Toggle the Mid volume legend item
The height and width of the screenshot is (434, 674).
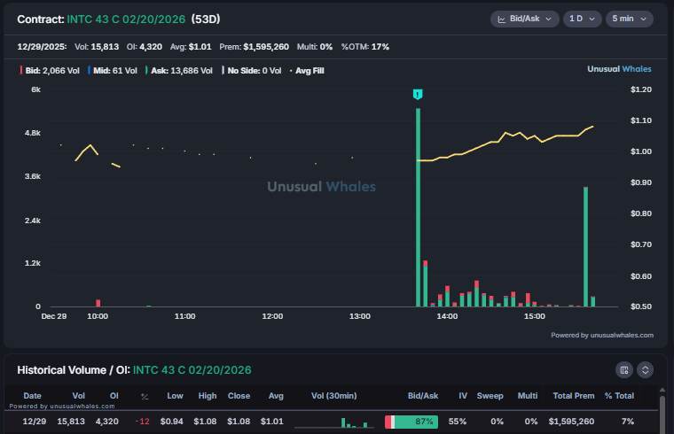[x=113, y=71]
